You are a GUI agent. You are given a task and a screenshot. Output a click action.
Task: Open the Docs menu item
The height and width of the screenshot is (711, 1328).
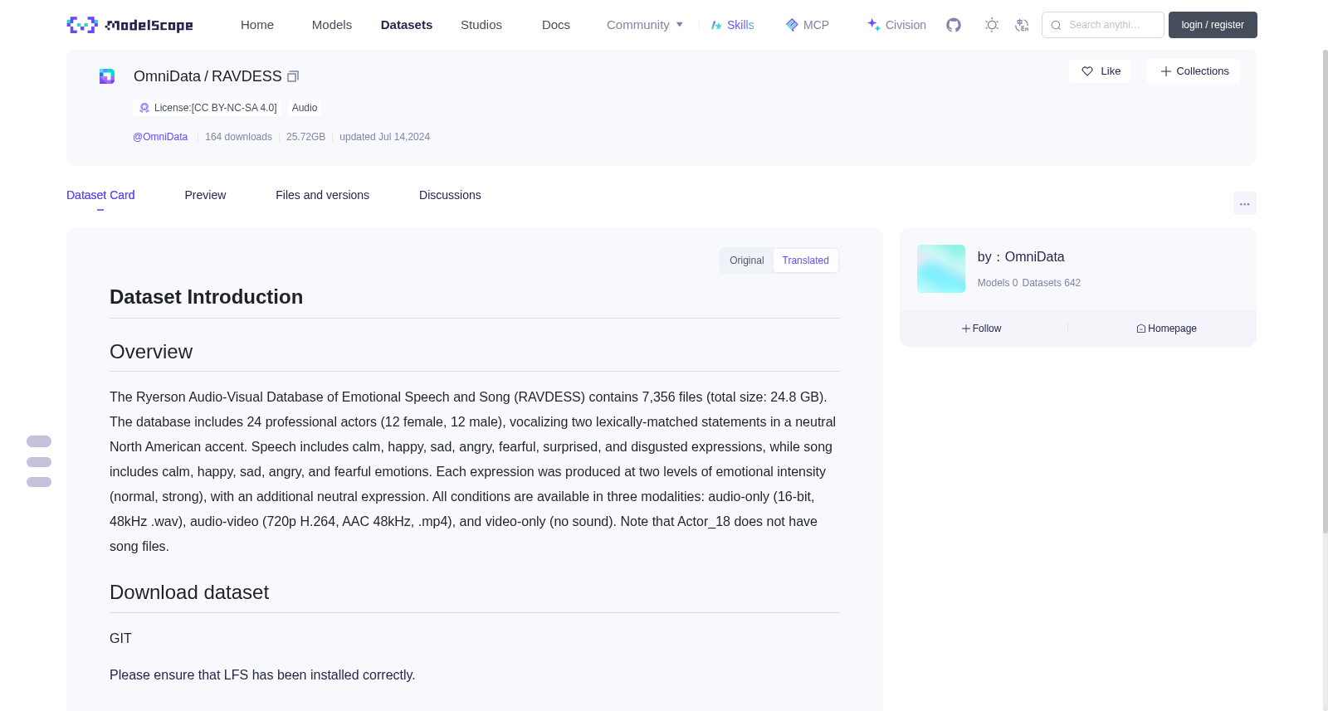[x=556, y=25]
